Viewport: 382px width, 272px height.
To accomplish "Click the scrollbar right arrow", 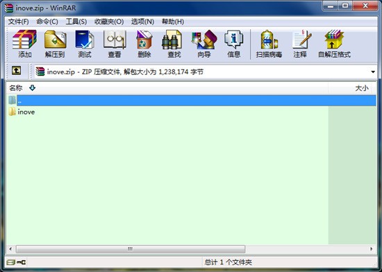I will [x=372, y=249].
